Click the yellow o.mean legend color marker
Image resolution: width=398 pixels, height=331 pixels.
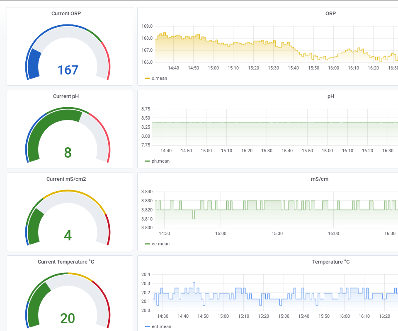click(148, 78)
